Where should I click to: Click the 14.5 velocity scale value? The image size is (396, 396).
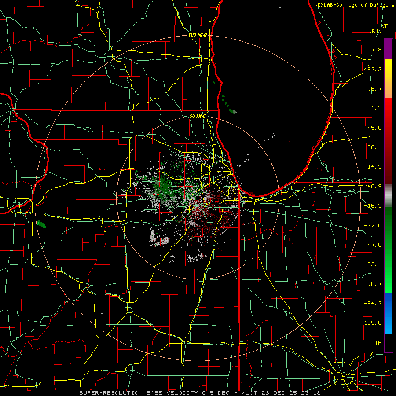374,167
